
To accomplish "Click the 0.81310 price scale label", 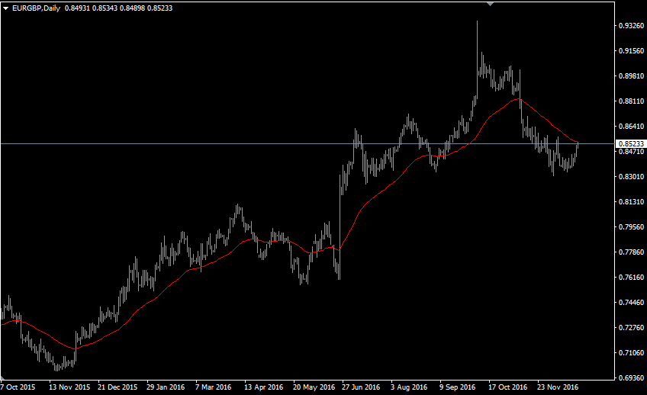I will click(x=631, y=201).
